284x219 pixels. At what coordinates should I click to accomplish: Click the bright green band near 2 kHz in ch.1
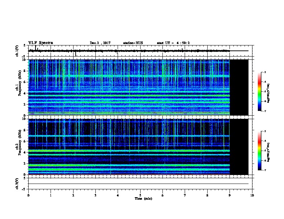[129, 102]
